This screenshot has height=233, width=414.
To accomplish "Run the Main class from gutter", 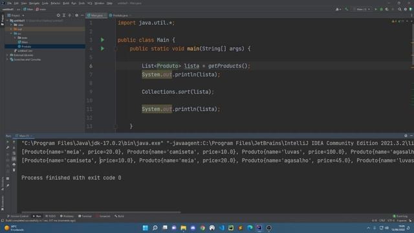I will tap(102, 40).
